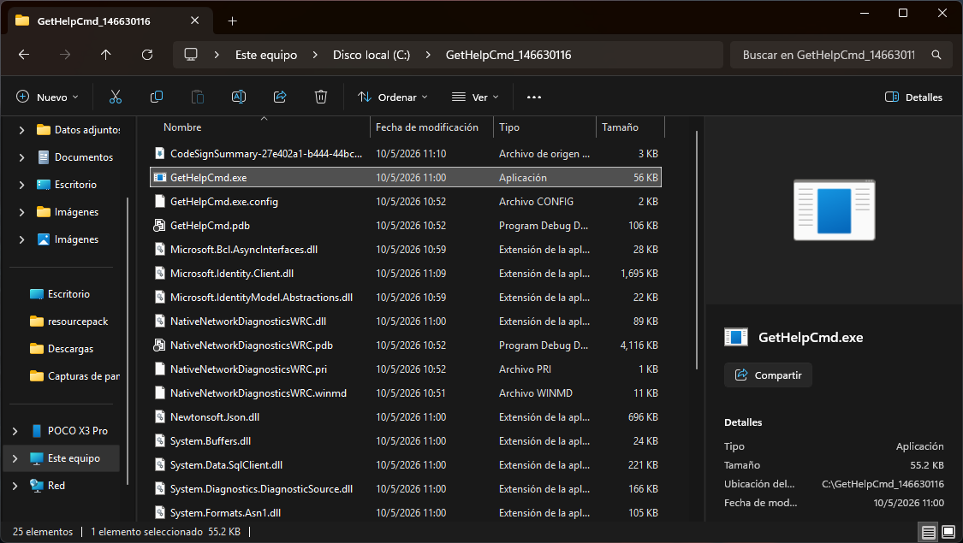Select Microsoft.Bcl.AsyncInterfaces.dll file
Viewport: 963px width, 543px height.
click(406, 249)
